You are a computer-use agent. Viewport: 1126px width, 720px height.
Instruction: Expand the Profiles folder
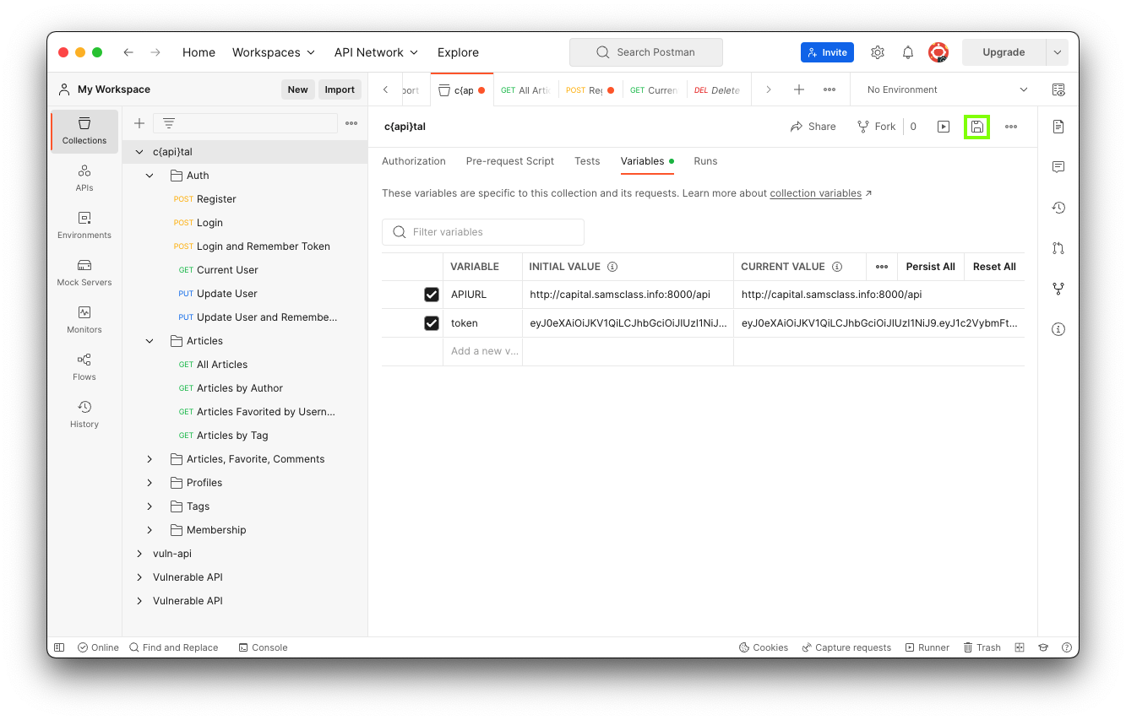click(150, 483)
